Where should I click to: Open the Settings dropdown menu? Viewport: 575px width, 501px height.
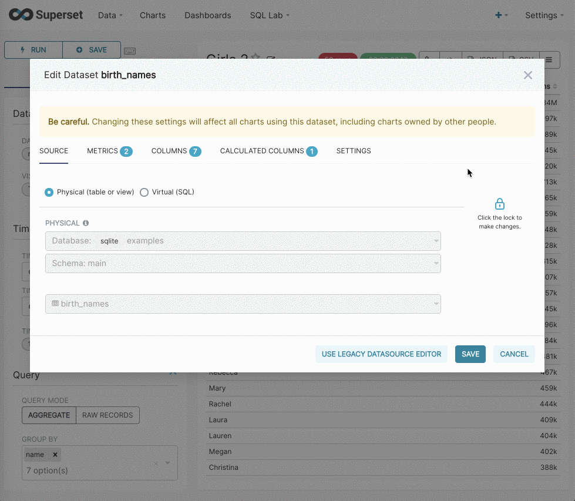click(x=544, y=15)
